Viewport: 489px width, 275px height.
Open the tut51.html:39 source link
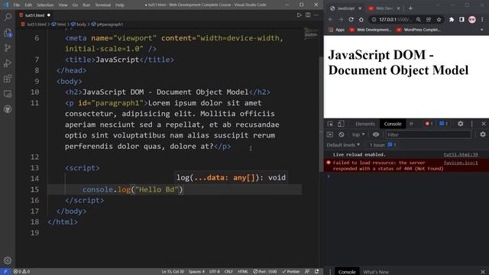pyautogui.click(x=461, y=154)
